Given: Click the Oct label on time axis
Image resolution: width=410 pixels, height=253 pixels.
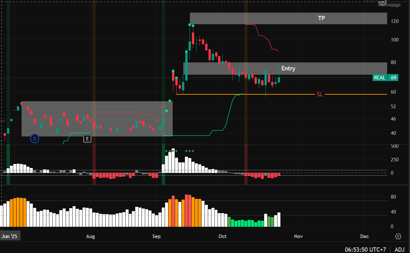Looking at the screenshot, I should tap(222, 236).
